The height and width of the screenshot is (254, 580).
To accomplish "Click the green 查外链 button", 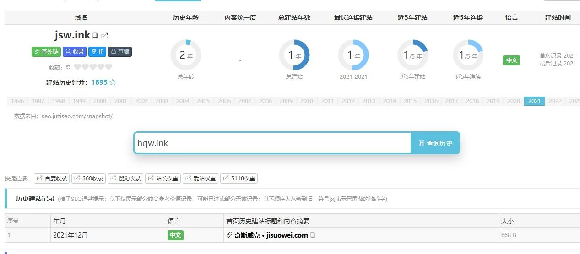I will point(46,52).
